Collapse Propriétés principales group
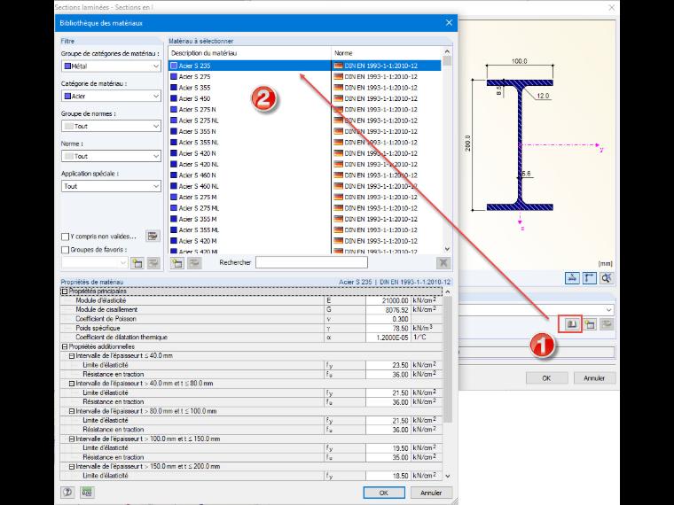The image size is (674, 505). [65, 291]
